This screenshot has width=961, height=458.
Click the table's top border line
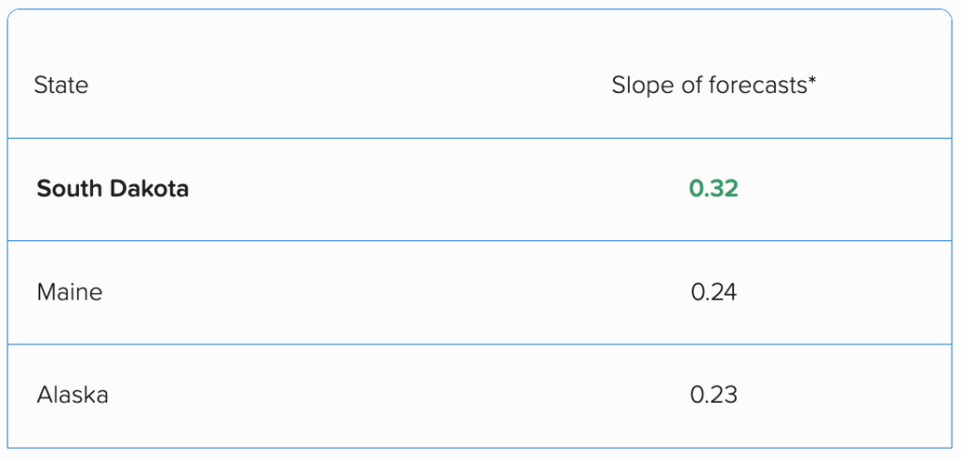pyautogui.click(x=480, y=9)
